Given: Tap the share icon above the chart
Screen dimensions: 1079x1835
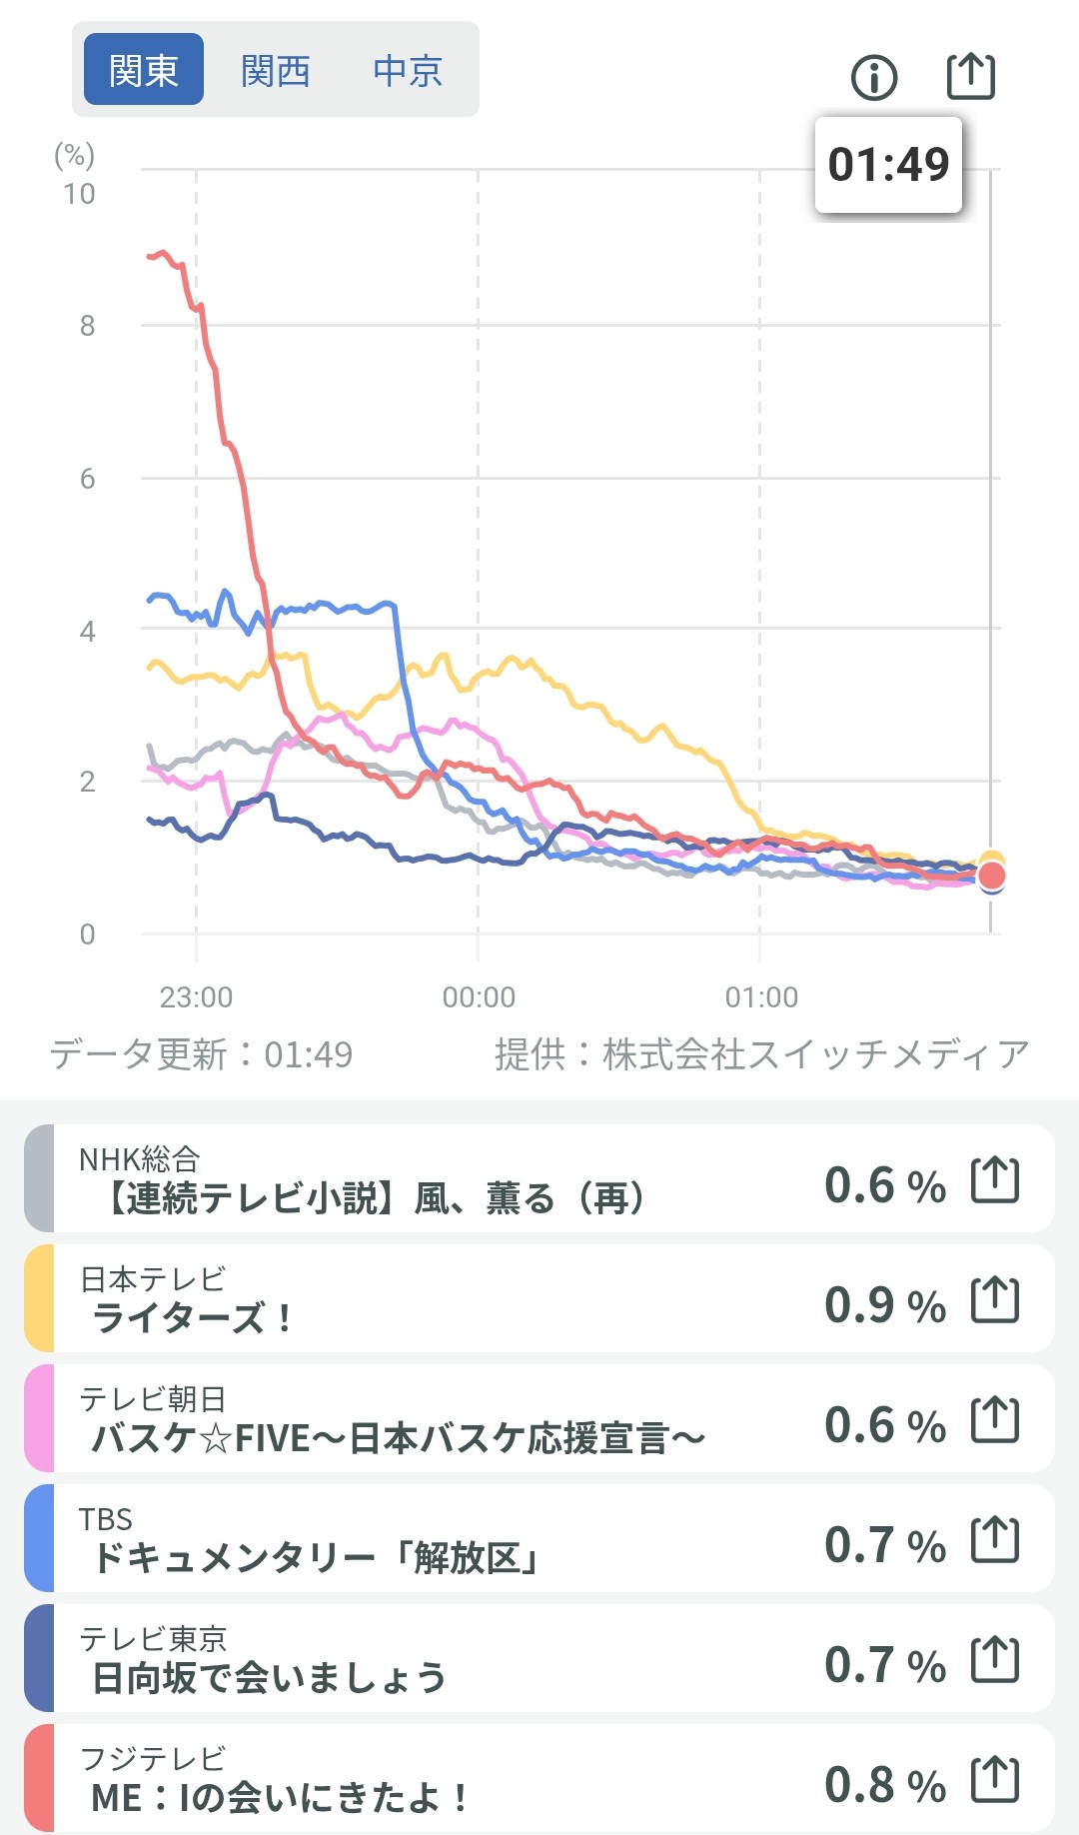Looking at the screenshot, I should point(970,77).
